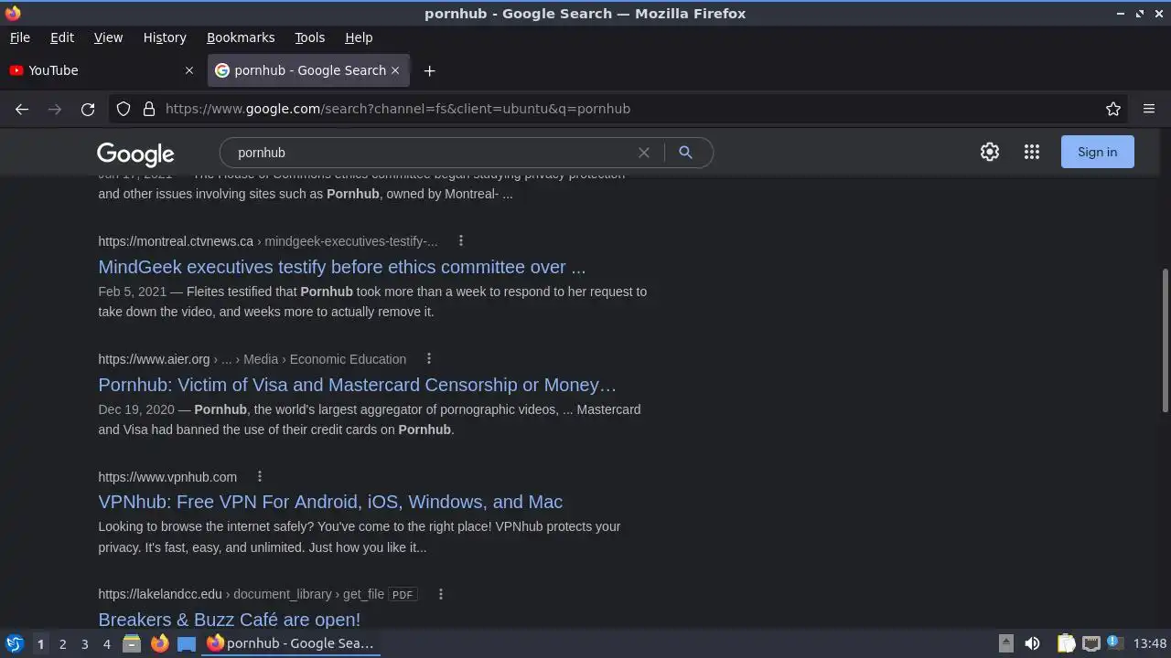The image size is (1171, 658).
Task: Open the clipboard manager tray icon
Action: coord(1066,643)
